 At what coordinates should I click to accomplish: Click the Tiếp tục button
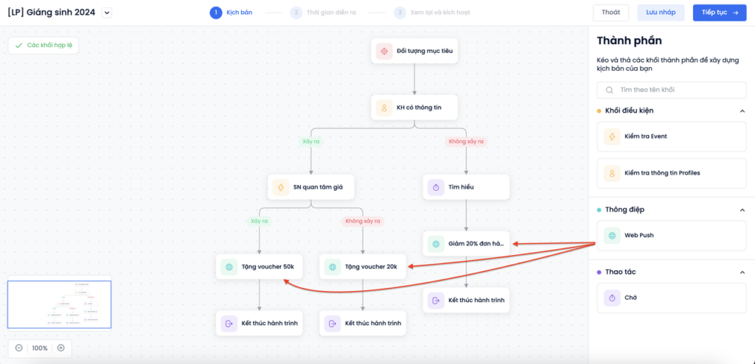(720, 13)
